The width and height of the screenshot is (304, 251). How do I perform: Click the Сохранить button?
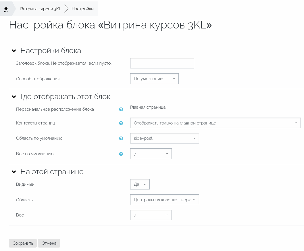[23, 243]
